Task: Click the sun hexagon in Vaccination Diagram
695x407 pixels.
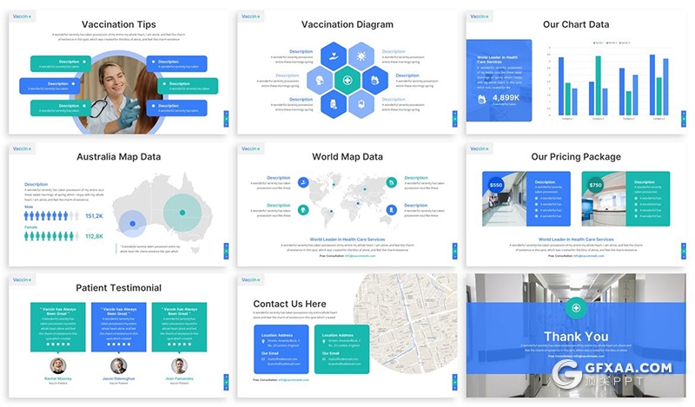Action: (361, 58)
